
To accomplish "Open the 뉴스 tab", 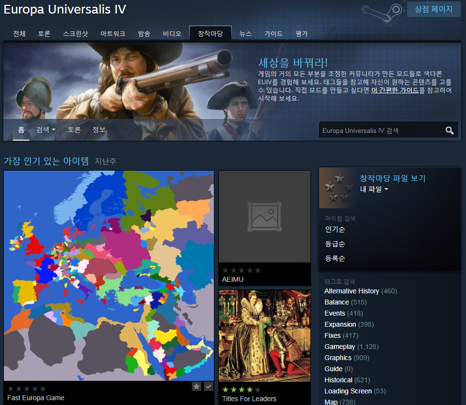I will [245, 34].
